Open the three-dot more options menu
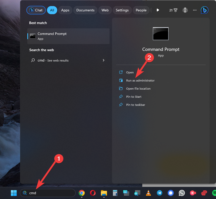 (195, 10)
